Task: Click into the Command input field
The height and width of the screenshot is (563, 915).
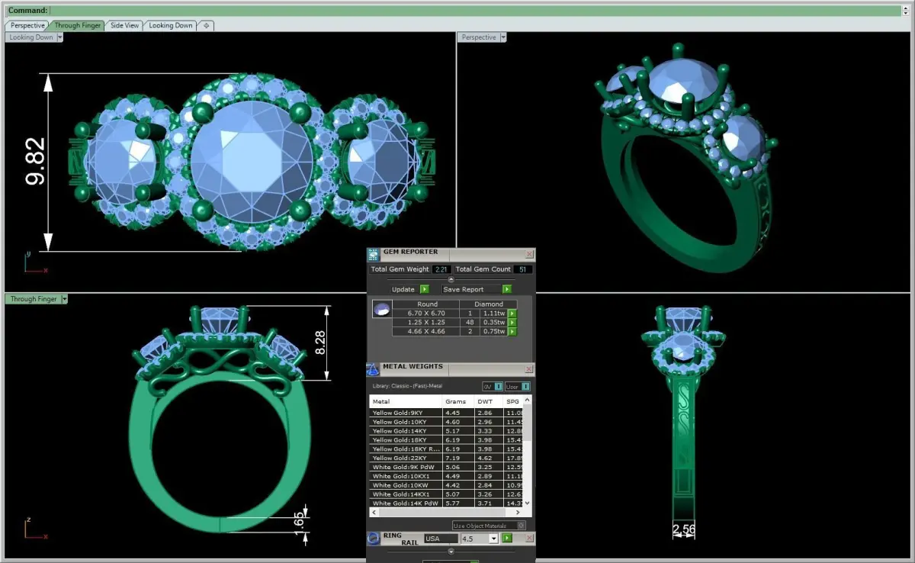Action: 474,11
